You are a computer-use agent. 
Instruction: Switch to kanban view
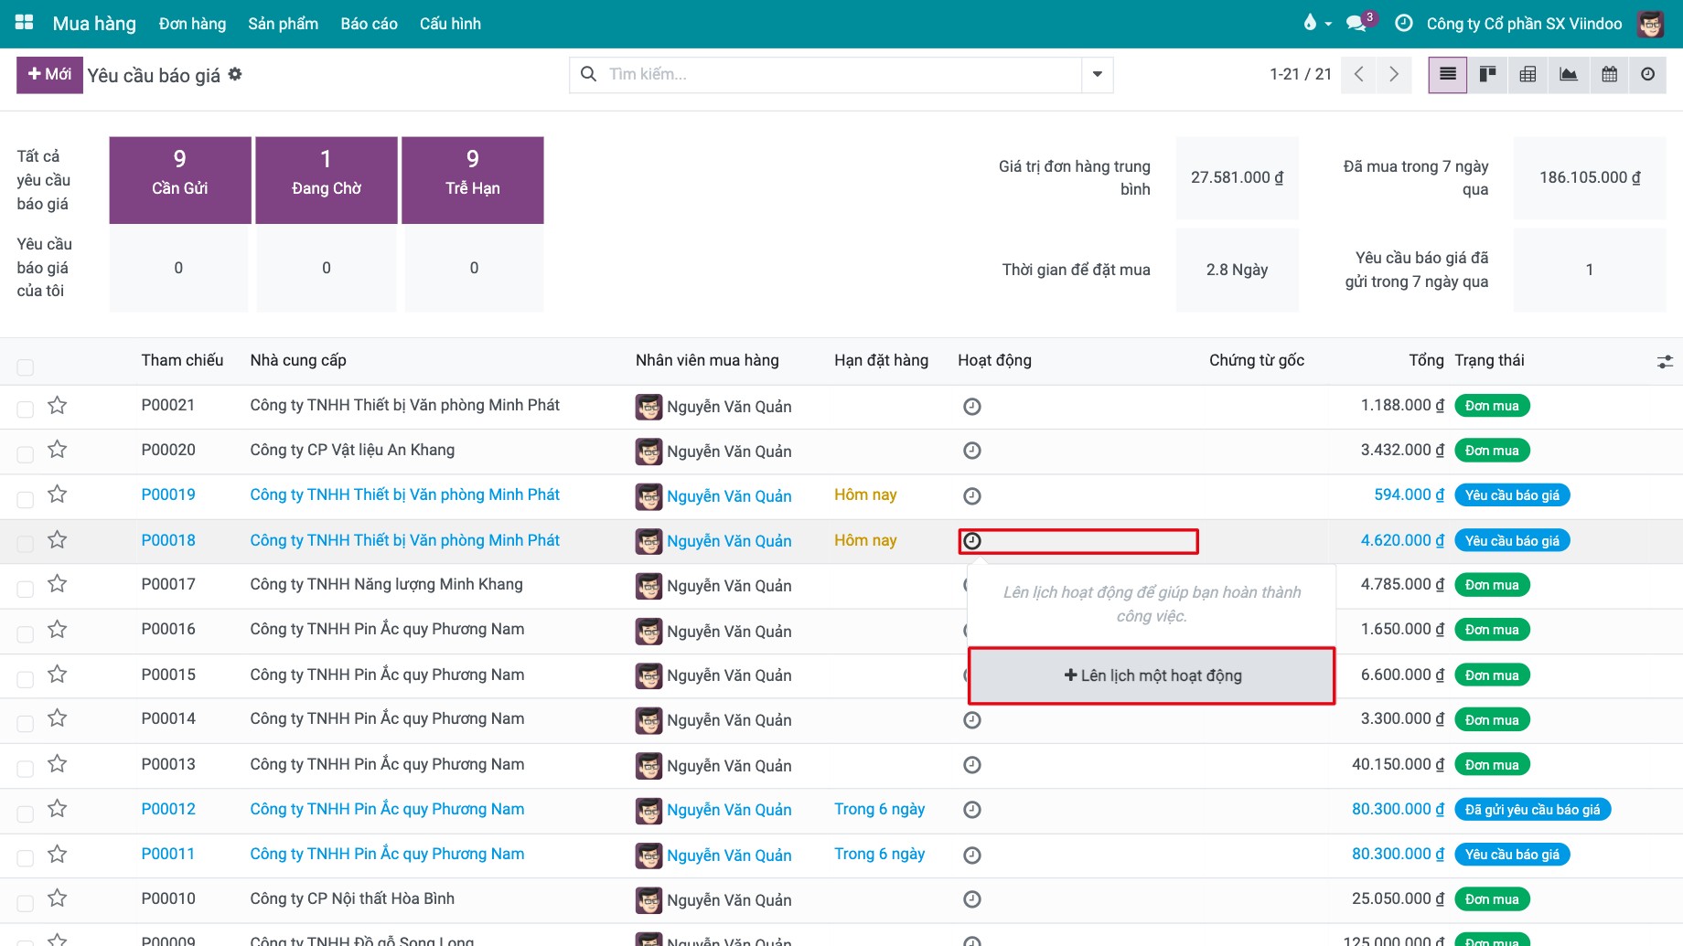[x=1488, y=75]
